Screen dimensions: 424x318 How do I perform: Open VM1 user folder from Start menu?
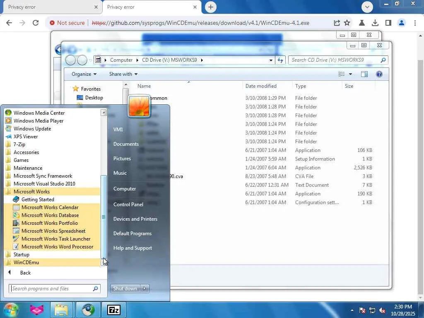(x=118, y=129)
